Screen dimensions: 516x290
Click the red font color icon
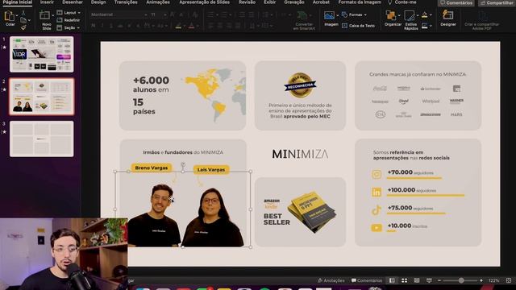(192, 27)
